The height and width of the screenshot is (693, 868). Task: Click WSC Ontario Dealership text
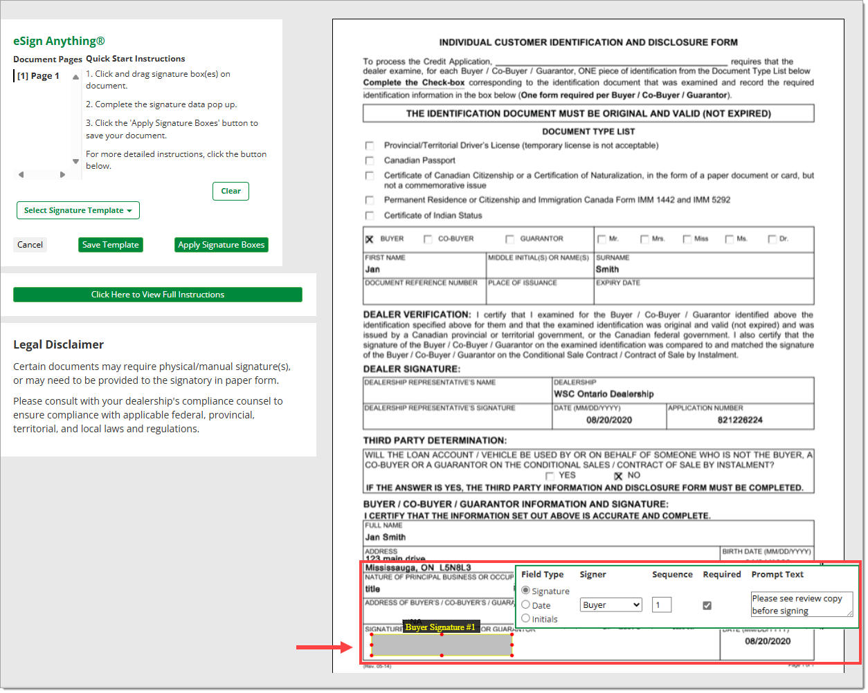pos(604,394)
